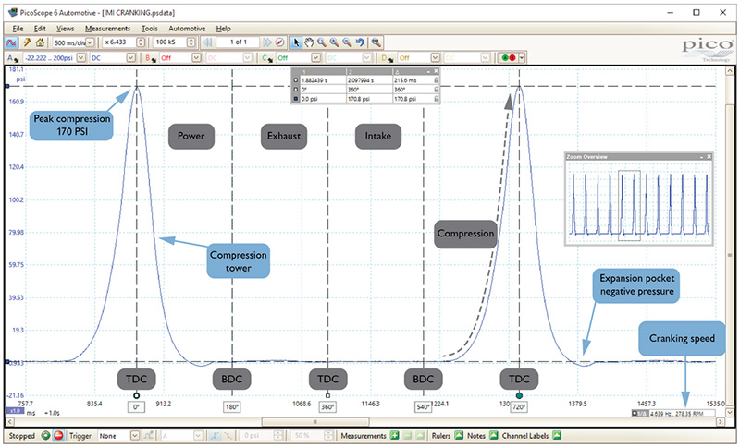The width and height of the screenshot is (740, 447).
Task: Click the Home icon in toolbar
Action: (40, 42)
